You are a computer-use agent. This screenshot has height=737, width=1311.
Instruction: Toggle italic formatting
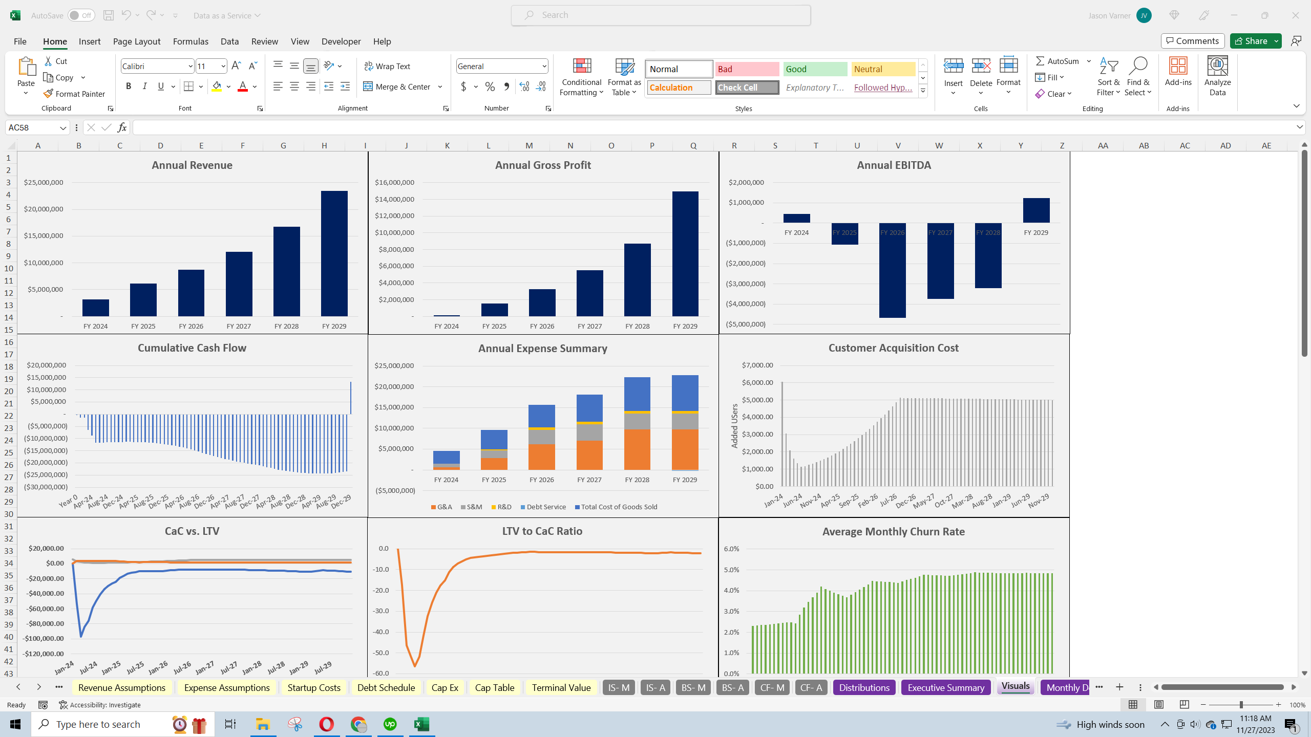point(144,86)
